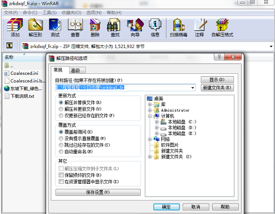Expand the 库 node in folder tree
Image resolution: width=275 pixels, height=214 pixels.
149,104
